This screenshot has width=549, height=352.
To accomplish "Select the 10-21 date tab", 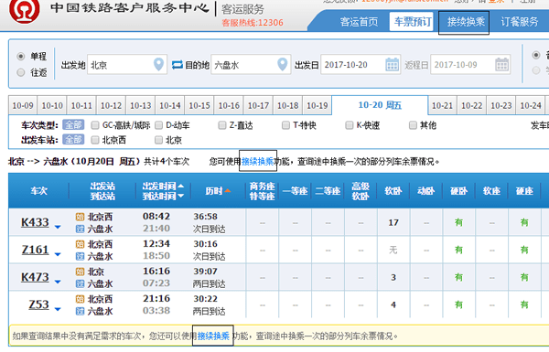I will pos(442,105).
